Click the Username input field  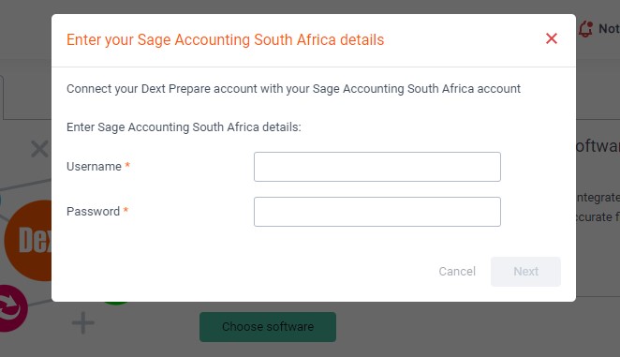pyautogui.click(x=377, y=167)
